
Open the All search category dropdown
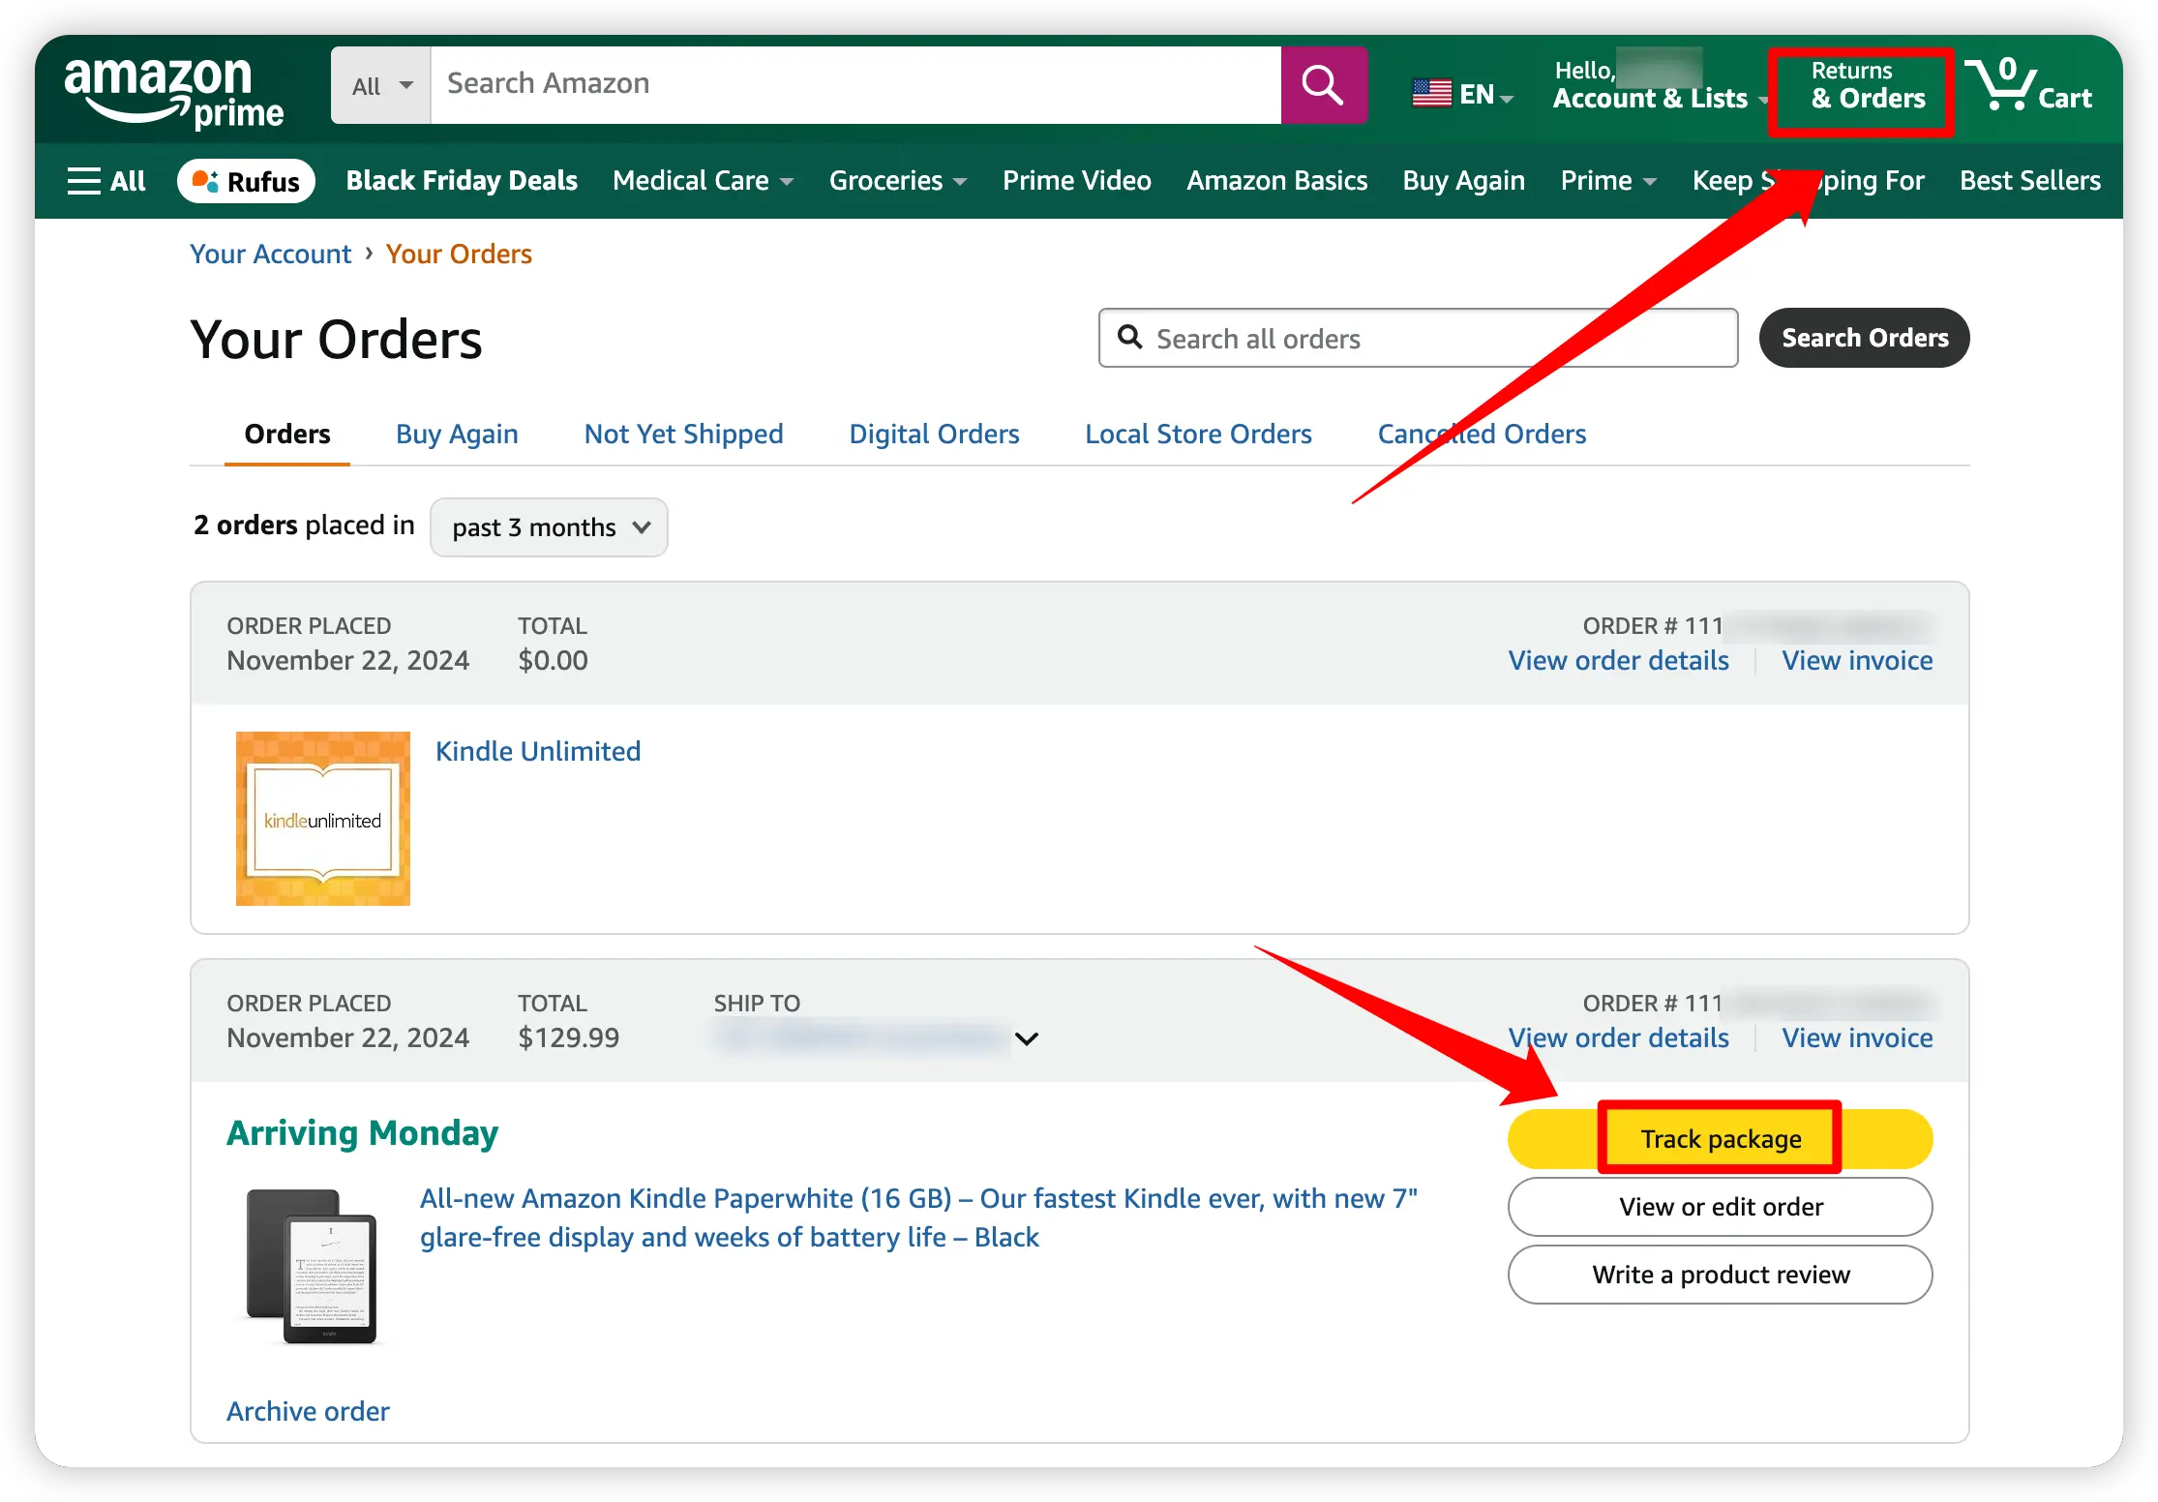(381, 85)
